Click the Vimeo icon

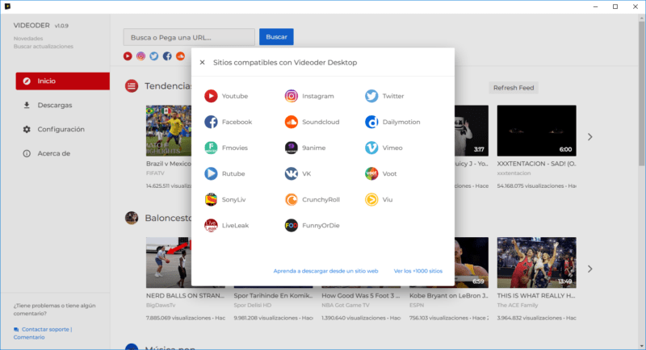pyautogui.click(x=371, y=148)
